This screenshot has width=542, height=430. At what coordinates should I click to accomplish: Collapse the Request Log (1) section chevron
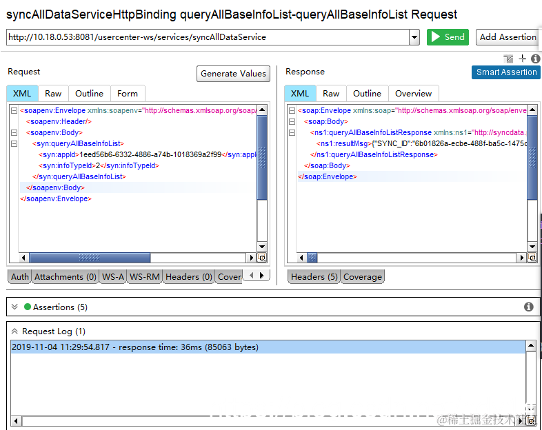(x=14, y=331)
